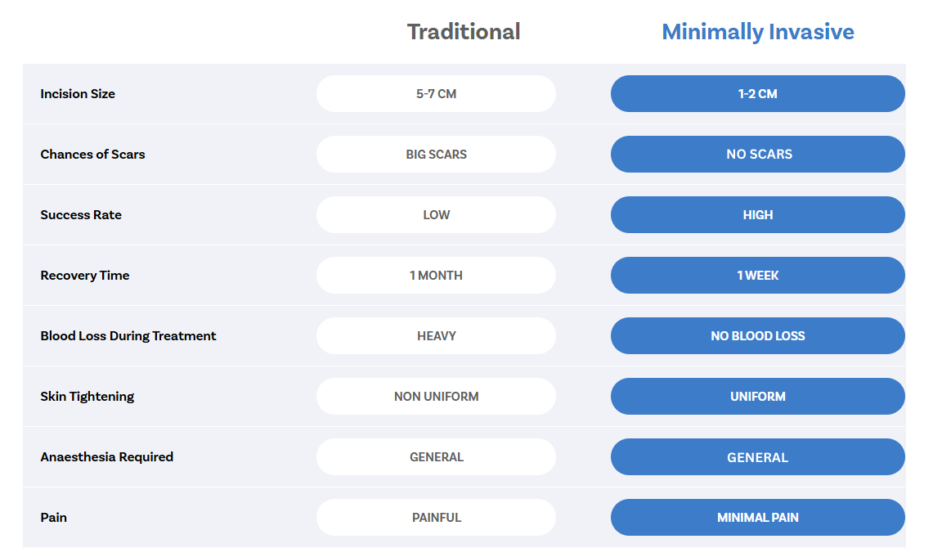Select the HIGH success rate pill
The height and width of the screenshot is (557, 933).
click(757, 215)
